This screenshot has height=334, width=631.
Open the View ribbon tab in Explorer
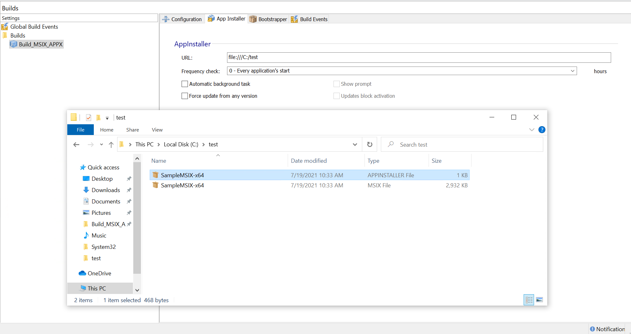pos(157,130)
